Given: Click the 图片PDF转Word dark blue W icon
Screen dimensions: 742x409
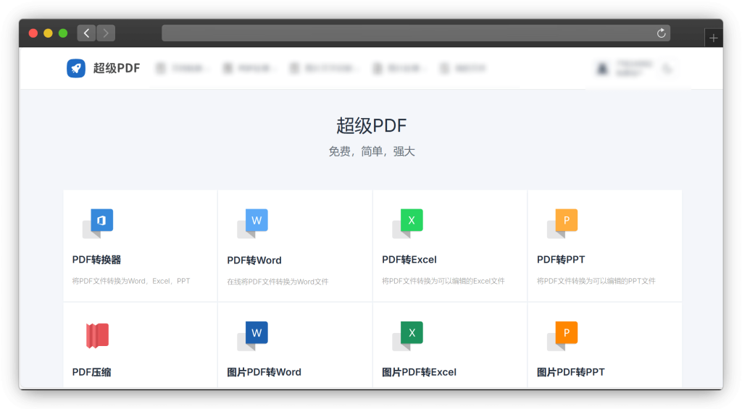Looking at the screenshot, I should pyautogui.click(x=253, y=336).
